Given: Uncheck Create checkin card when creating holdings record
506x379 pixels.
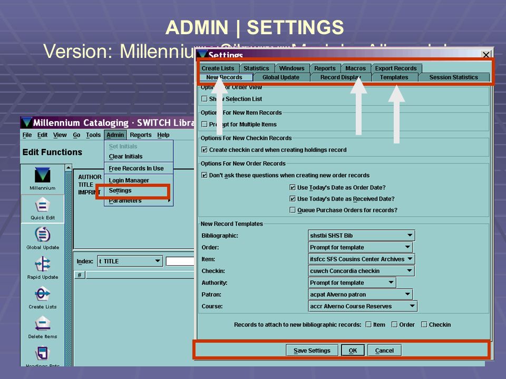Looking at the screenshot, I should pos(205,149).
